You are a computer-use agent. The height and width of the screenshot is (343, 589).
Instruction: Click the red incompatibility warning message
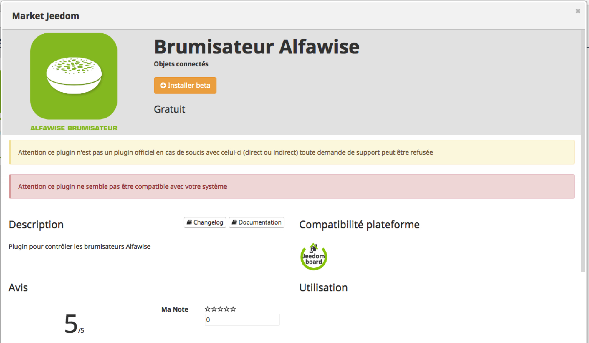(292, 186)
